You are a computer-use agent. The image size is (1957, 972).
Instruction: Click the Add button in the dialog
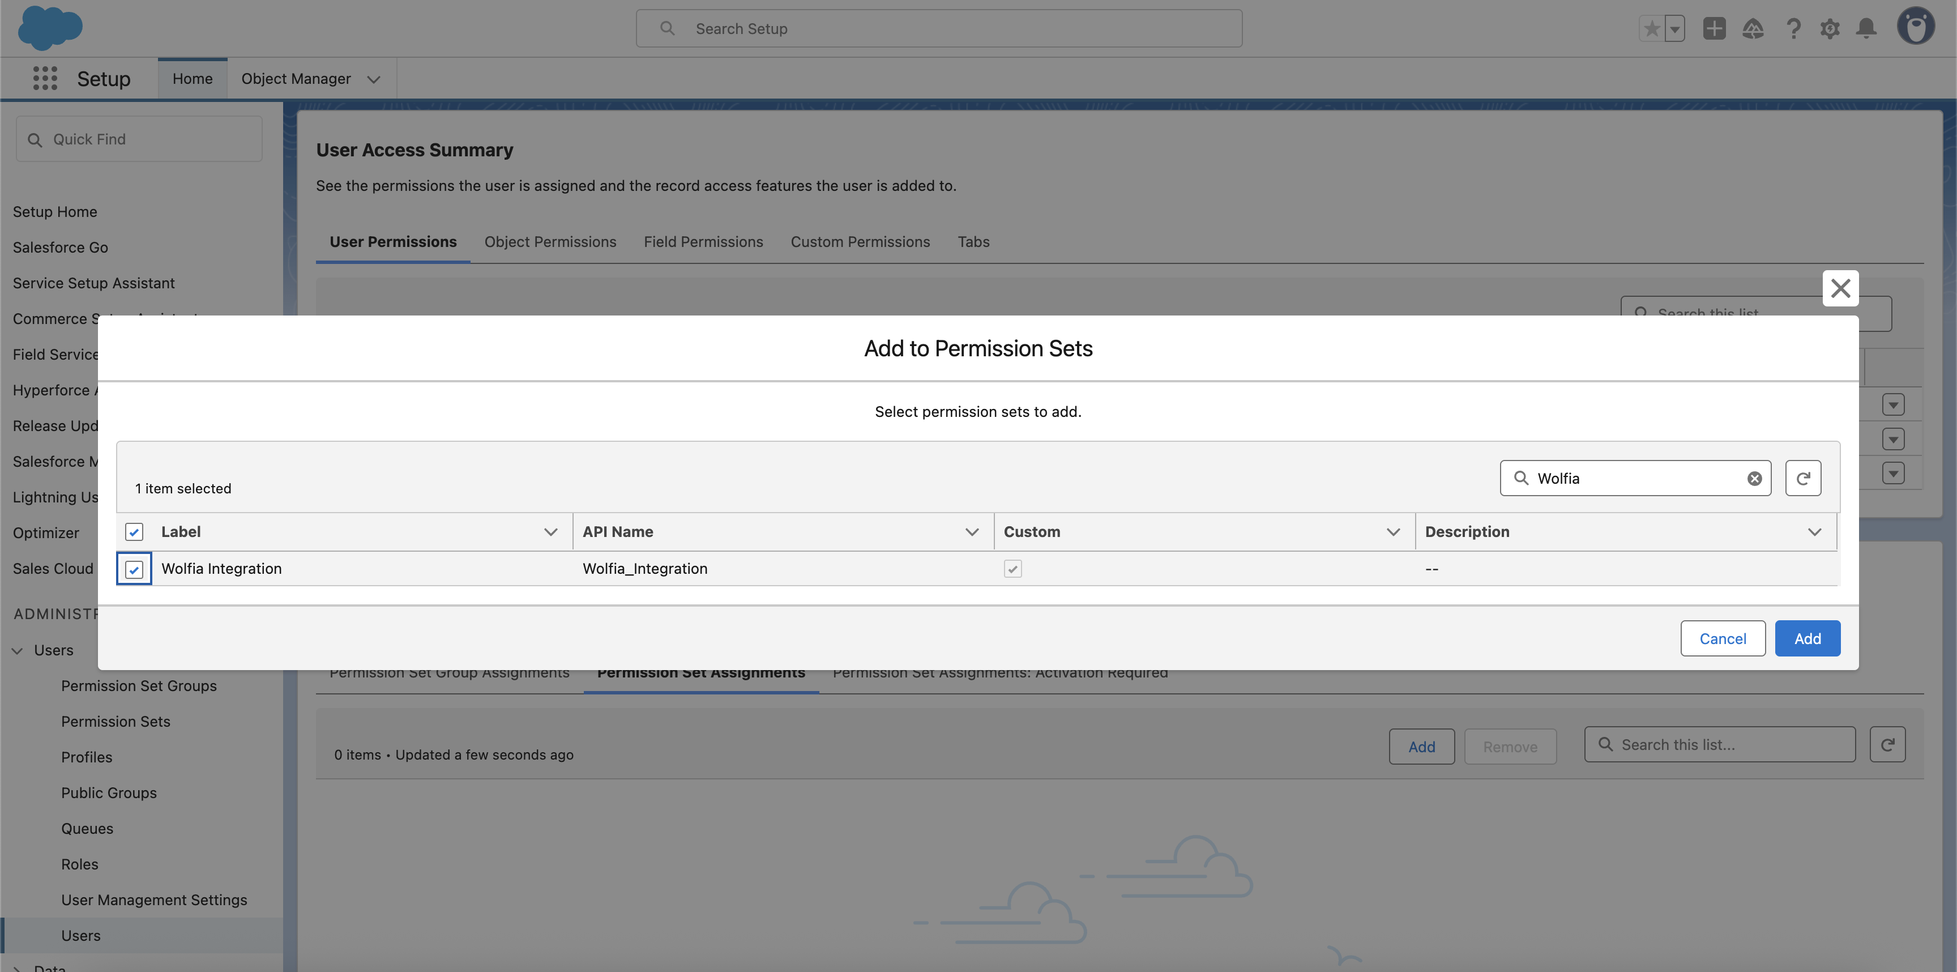click(x=1808, y=638)
